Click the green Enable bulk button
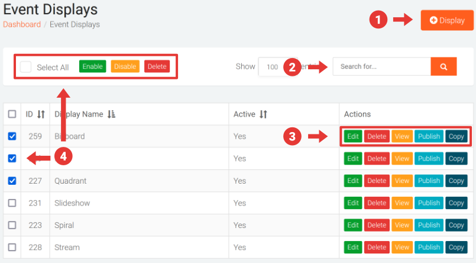 click(x=92, y=66)
